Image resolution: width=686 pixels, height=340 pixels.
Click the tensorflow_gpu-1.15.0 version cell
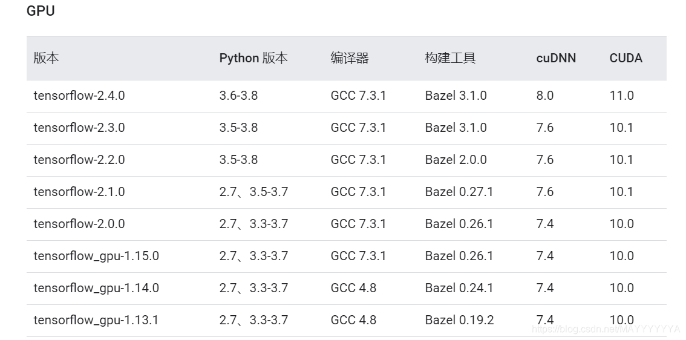pyautogui.click(x=96, y=256)
